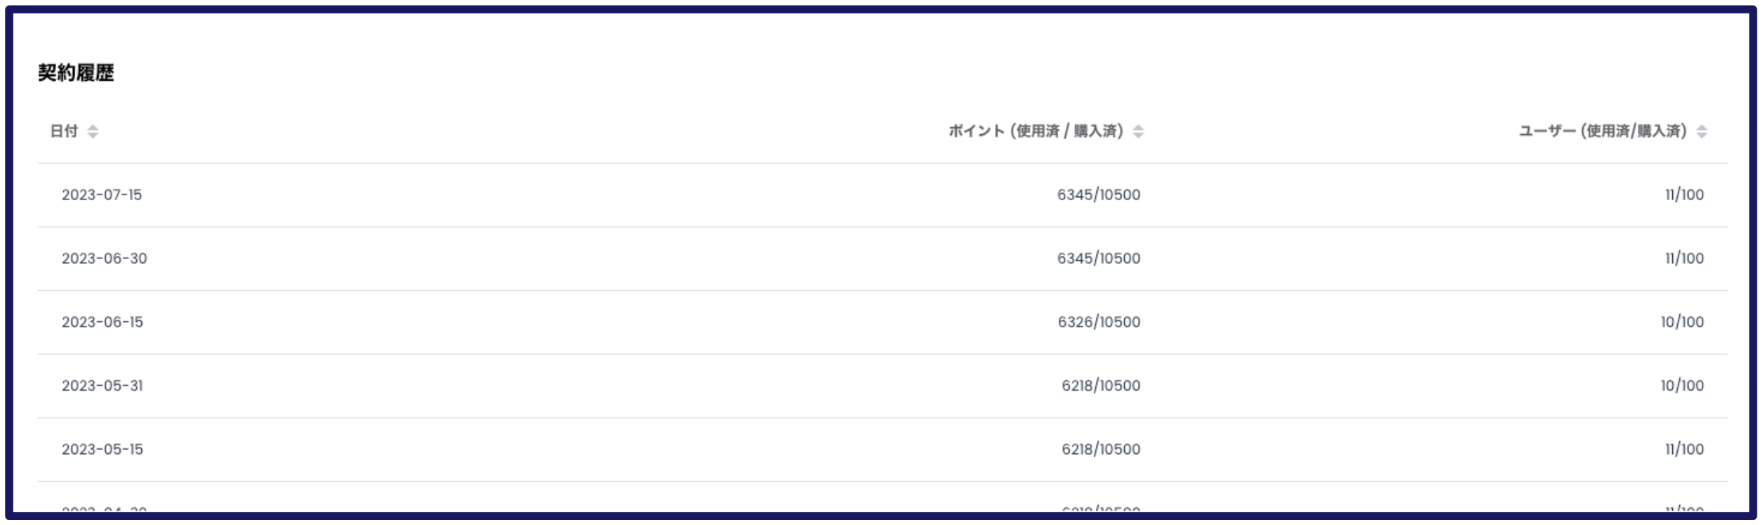Click user count in 2023-05-15 row

[x=1684, y=450]
